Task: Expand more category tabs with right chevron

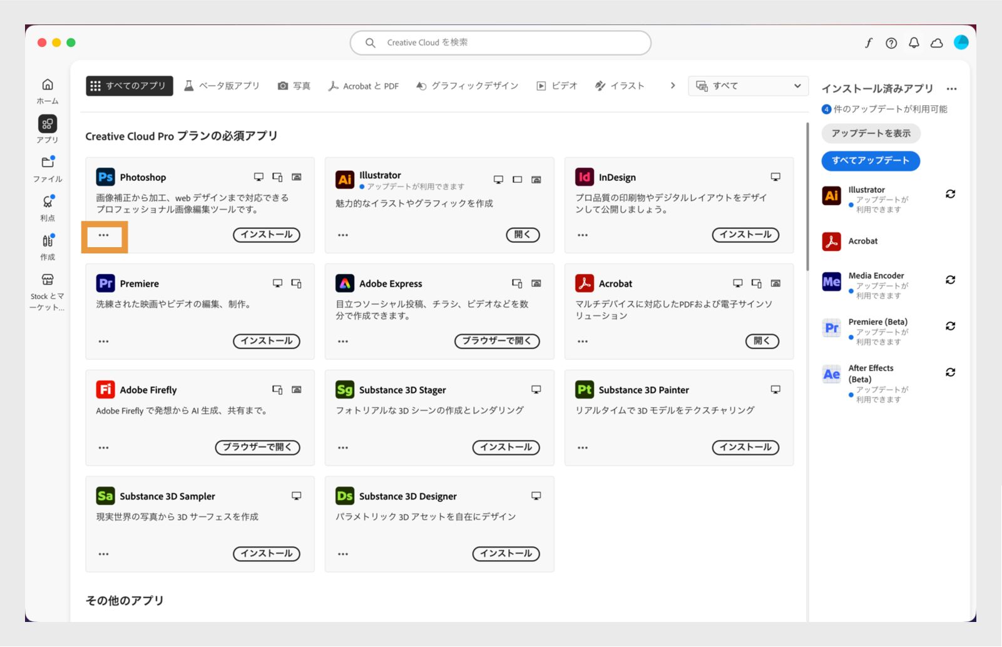Action: pyautogui.click(x=673, y=86)
